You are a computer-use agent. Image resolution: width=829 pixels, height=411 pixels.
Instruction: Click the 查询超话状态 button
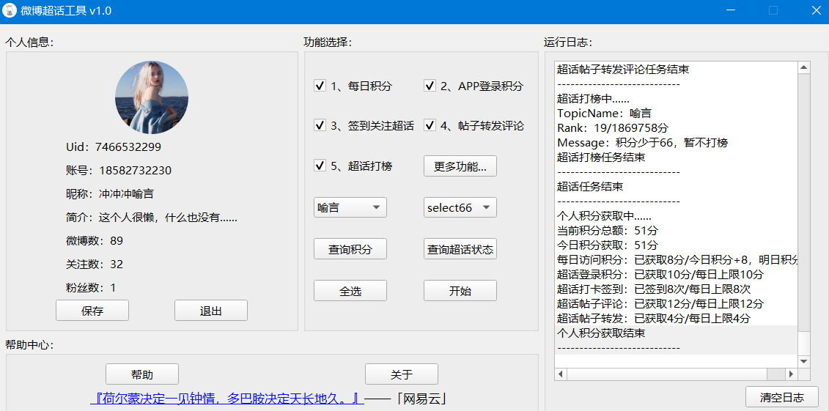point(460,249)
